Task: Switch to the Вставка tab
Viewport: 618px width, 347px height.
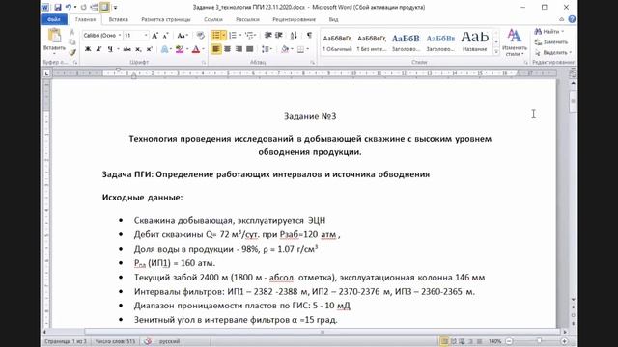Action: pyautogui.click(x=118, y=19)
